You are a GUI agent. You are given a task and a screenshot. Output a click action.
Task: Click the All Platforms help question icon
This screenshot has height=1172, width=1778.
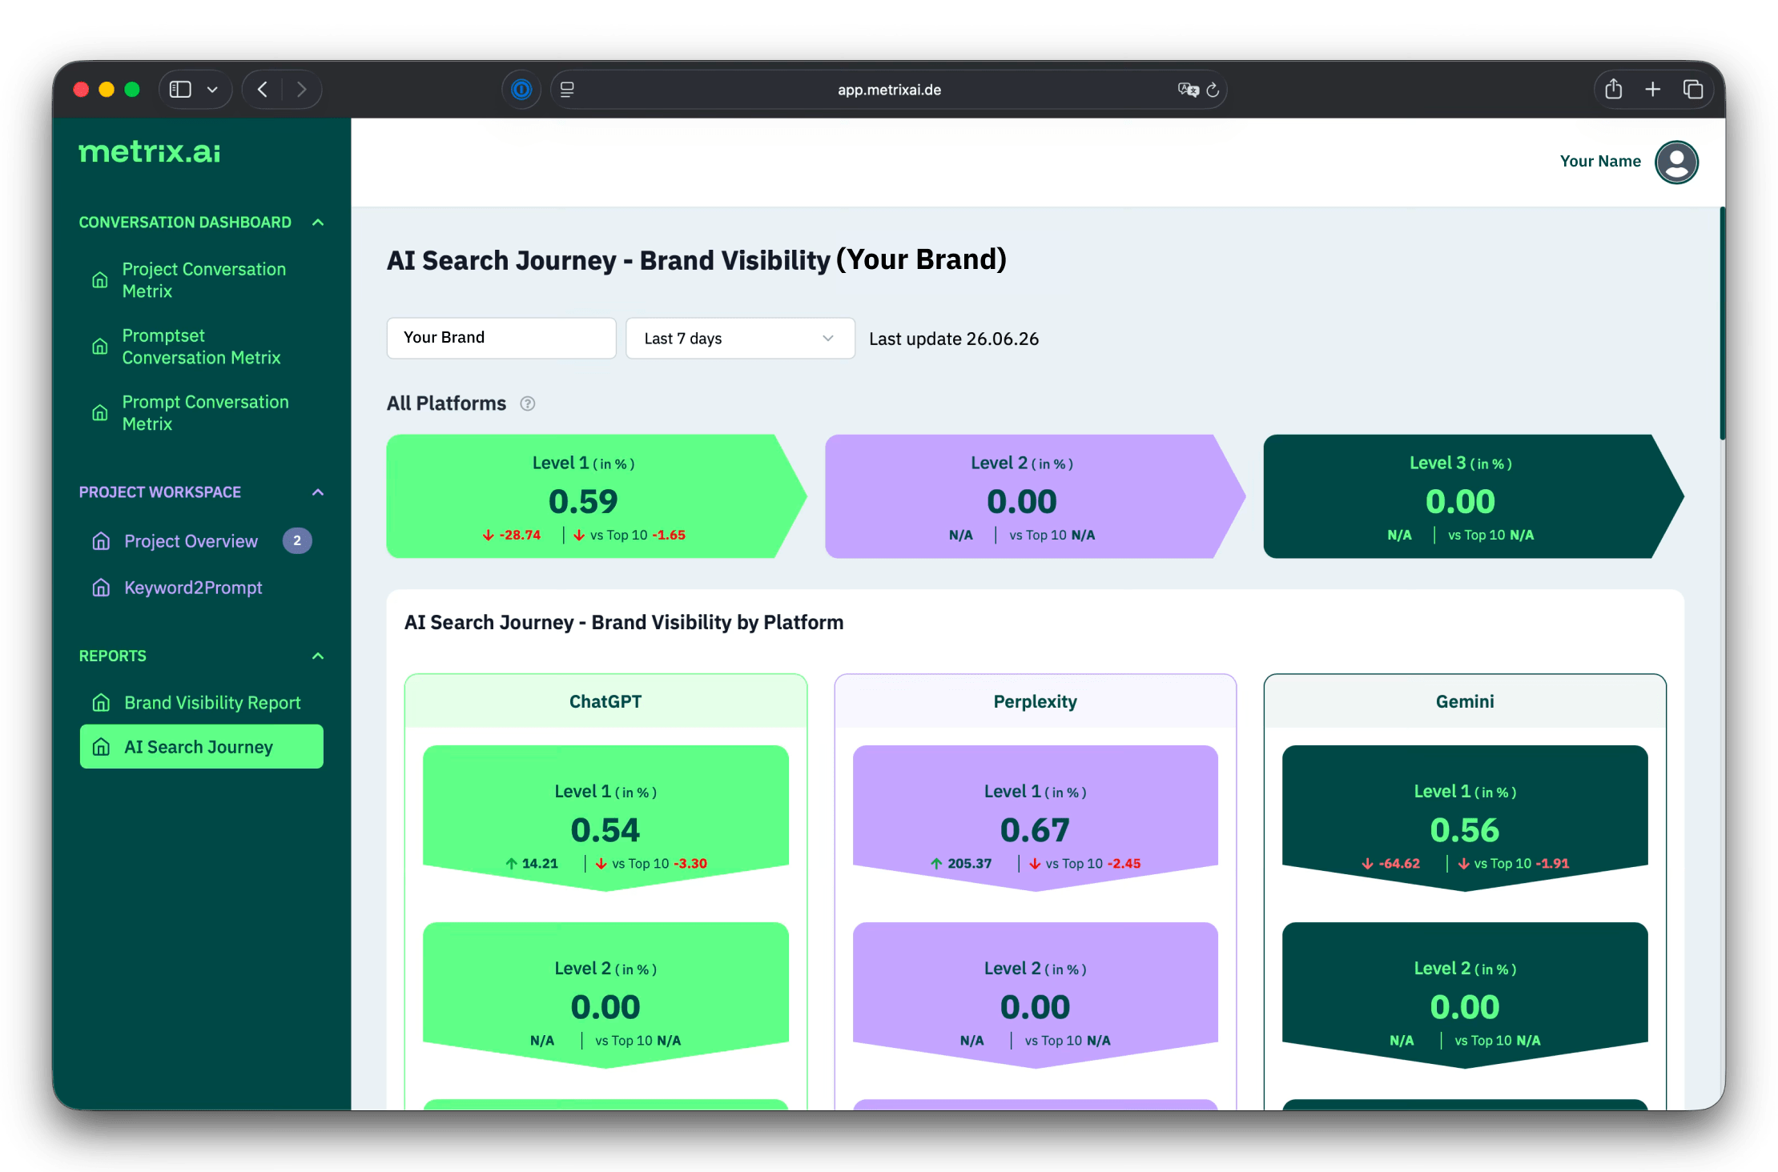(527, 403)
